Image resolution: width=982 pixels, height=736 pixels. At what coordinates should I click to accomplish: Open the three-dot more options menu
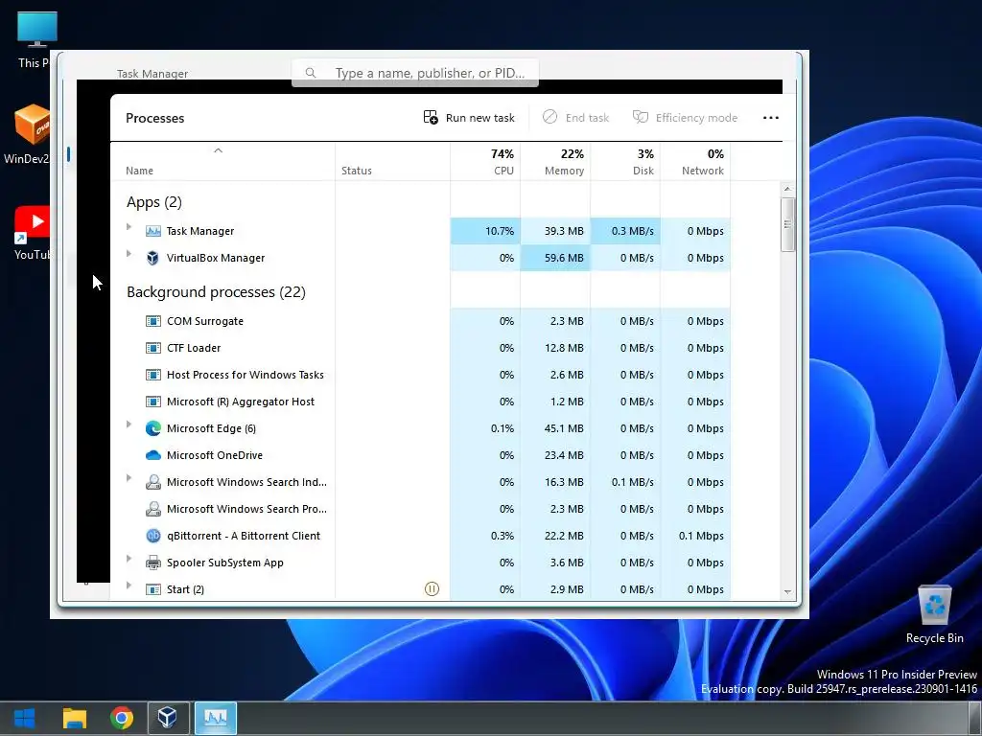771,118
